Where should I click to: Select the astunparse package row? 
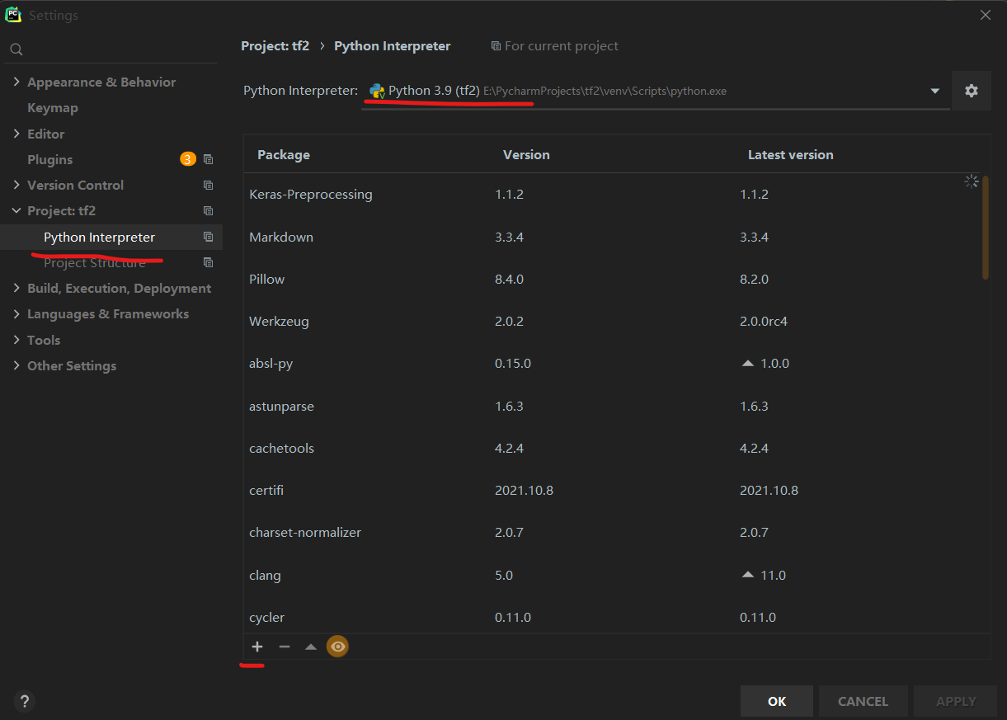pos(611,407)
